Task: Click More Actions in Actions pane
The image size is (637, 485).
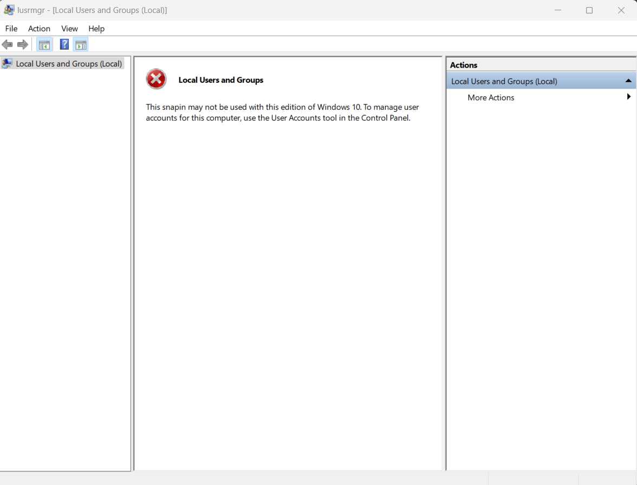Action: click(491, 97)
